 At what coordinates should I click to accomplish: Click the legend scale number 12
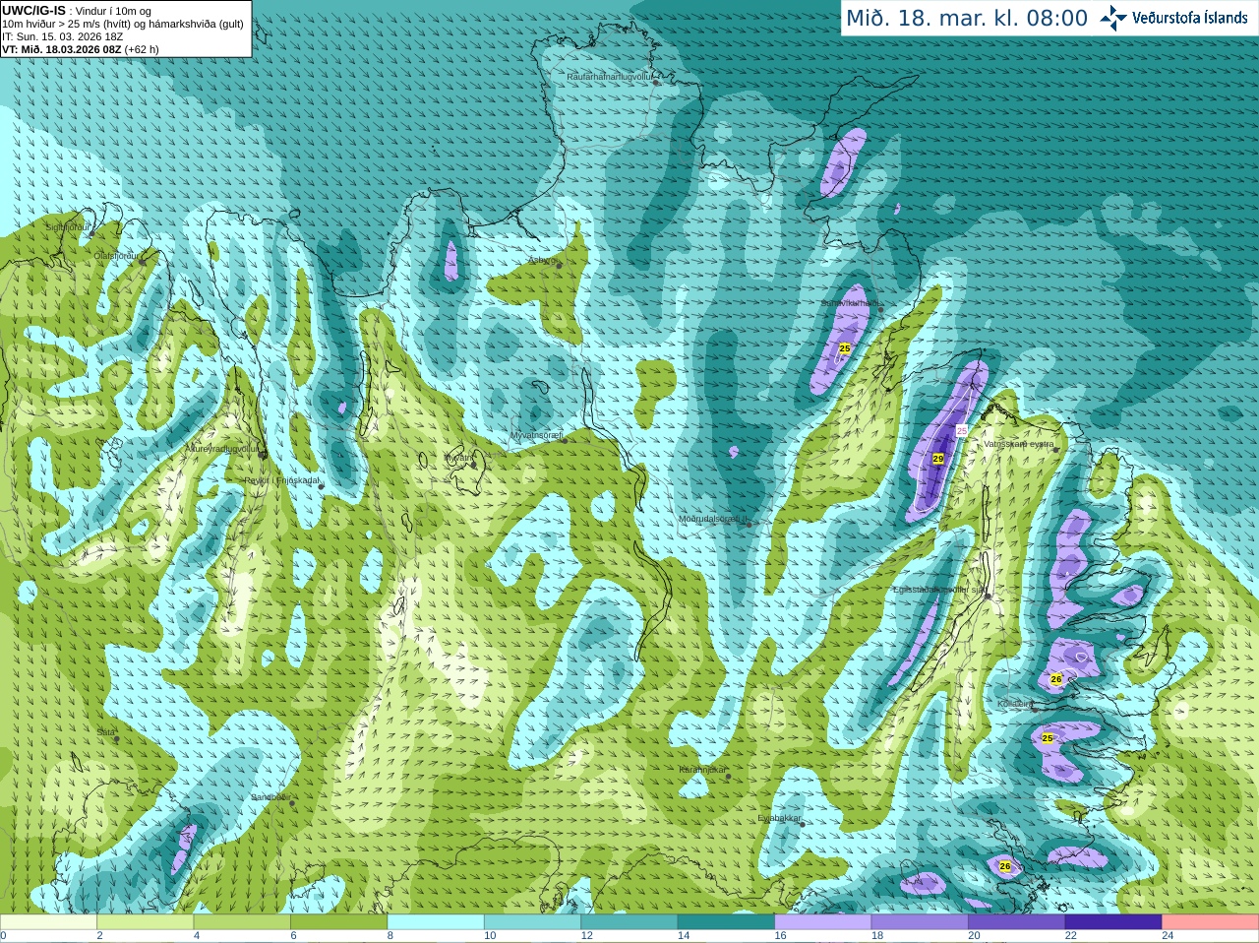[x=586, y=936]
